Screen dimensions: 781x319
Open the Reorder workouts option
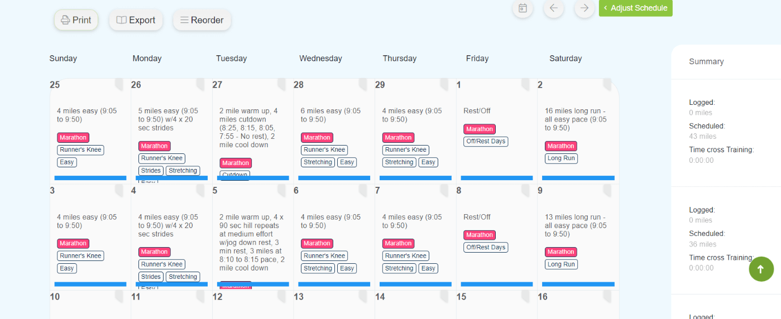[202, 20]
